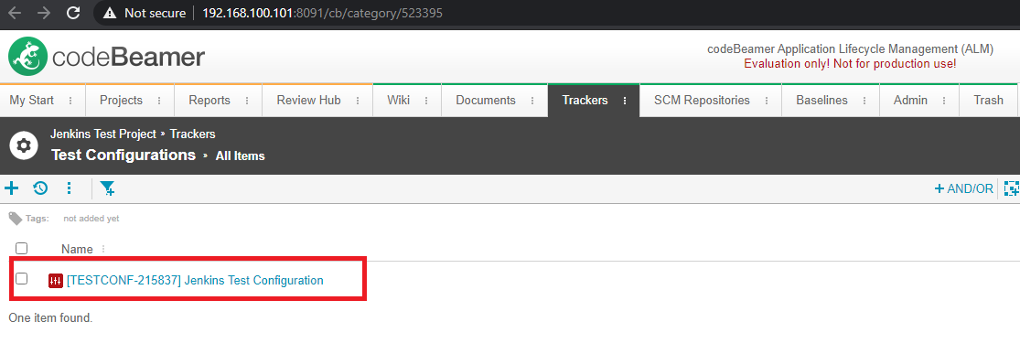
Task: Toggle the select-all checkbox in header
Action: (21, 249)
